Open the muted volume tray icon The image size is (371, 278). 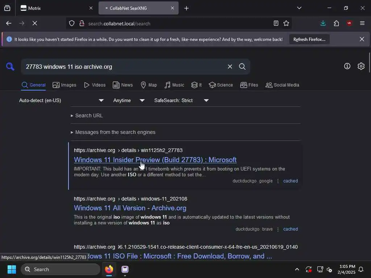click(x=329, y=269)
